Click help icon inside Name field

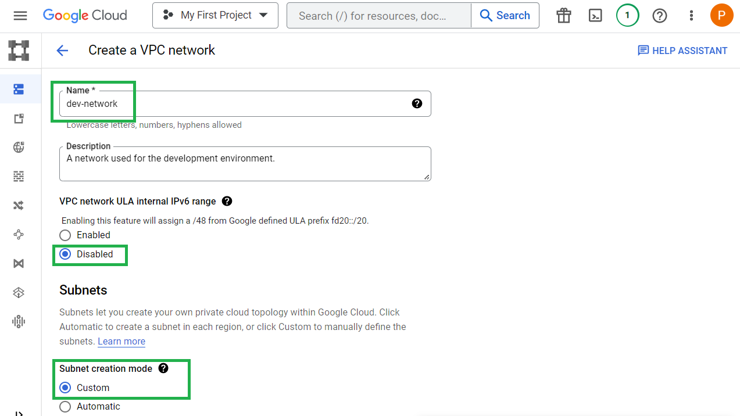click(417, 103)
